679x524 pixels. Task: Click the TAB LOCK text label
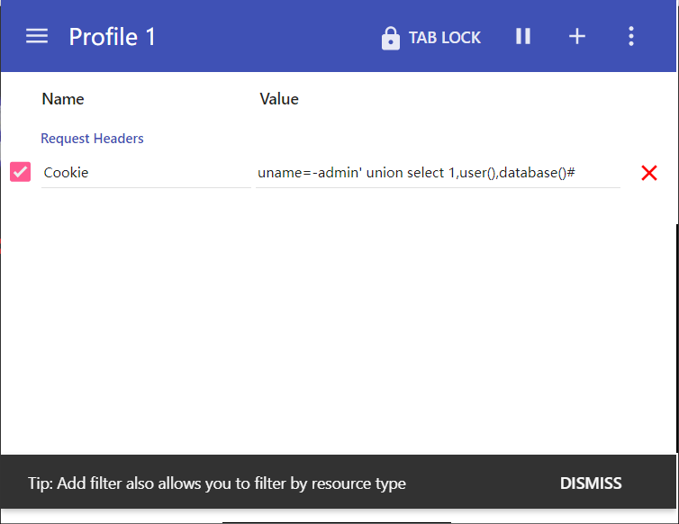click(x=445, y=38)
